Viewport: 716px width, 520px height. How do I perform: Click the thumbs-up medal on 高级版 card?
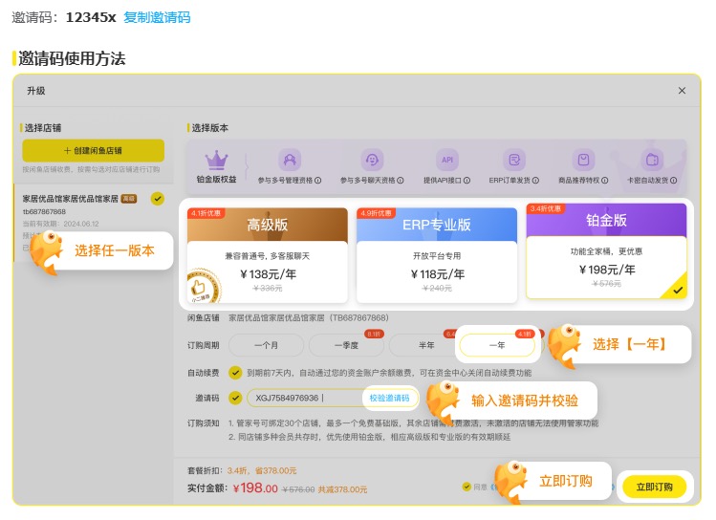coord(203,287)
